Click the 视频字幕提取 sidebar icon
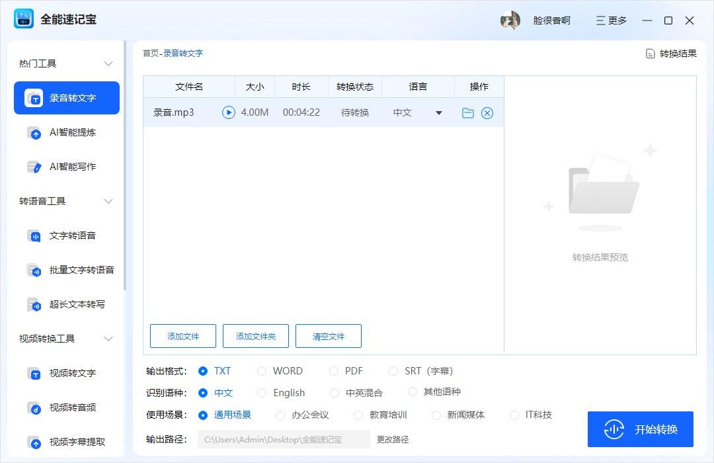The image size is (714, 463). point(34,442)
